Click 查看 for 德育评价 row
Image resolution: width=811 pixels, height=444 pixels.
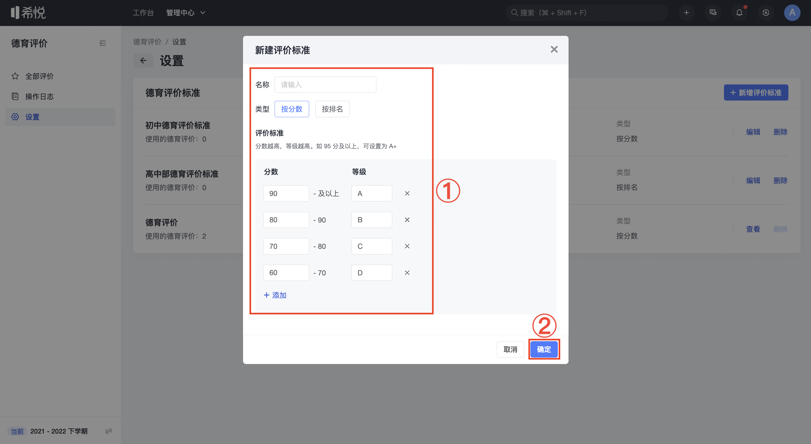(753, 229)
